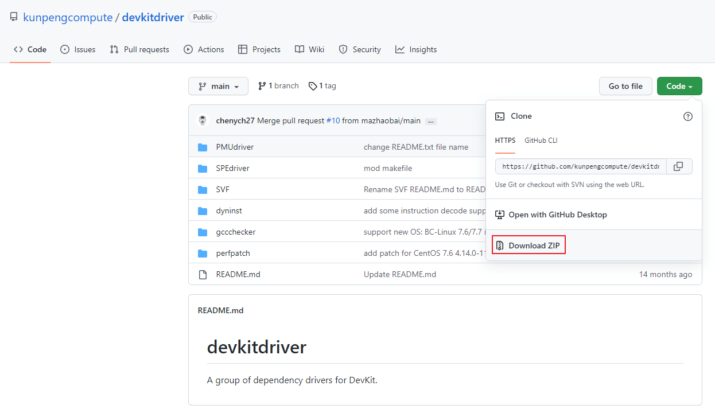Screen dimensions: 715x413
Task: Open the Wiki tab
Action: [310, 49]
